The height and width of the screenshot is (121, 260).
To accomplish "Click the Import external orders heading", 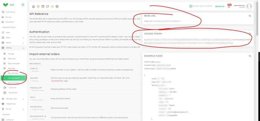I will pyautogui.click(x=44, y=54).
